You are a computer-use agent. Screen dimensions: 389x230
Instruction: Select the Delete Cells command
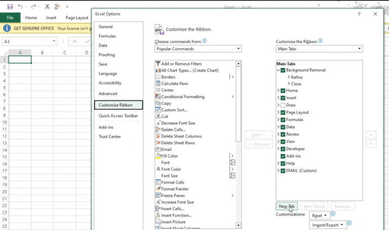[x=195, y=129]
